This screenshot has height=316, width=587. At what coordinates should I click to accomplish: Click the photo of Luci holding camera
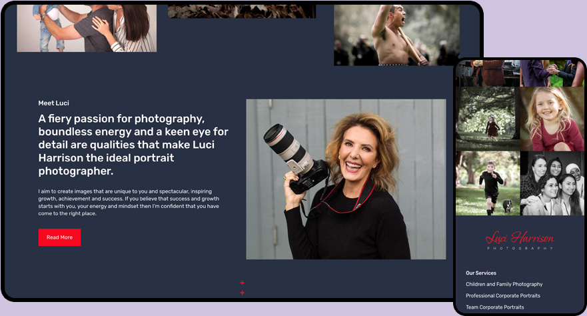click(x=346, y=179)
